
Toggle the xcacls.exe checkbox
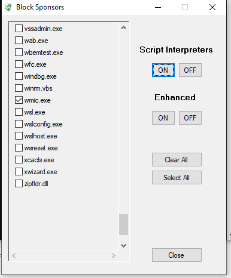click(x=19, y=160)
